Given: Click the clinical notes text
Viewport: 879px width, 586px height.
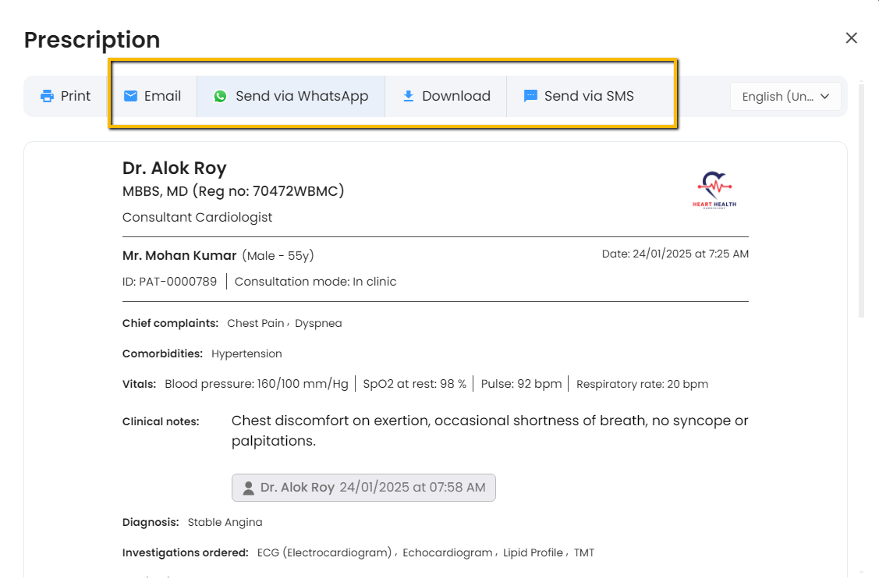Looking at the screenshot, I should [489, 431].
